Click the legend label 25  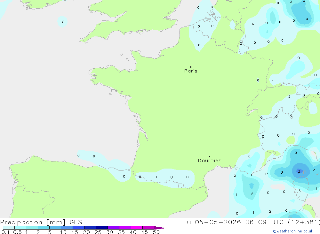point(98,232)
